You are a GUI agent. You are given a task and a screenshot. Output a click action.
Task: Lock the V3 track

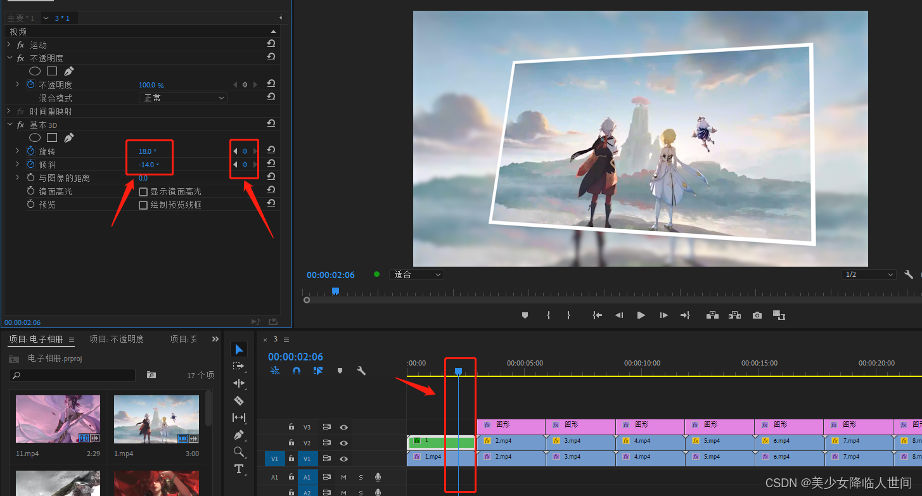291,427
